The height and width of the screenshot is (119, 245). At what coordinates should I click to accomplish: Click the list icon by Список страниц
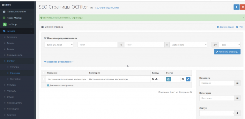tap(42, 27)
